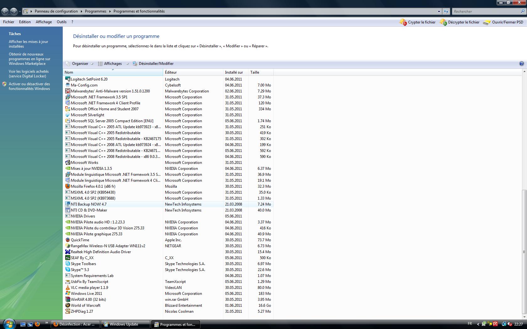Screen dimensions: 527x329
Task: Select the Microsoft Silverlight icon
Action: (x=67, y=115)
